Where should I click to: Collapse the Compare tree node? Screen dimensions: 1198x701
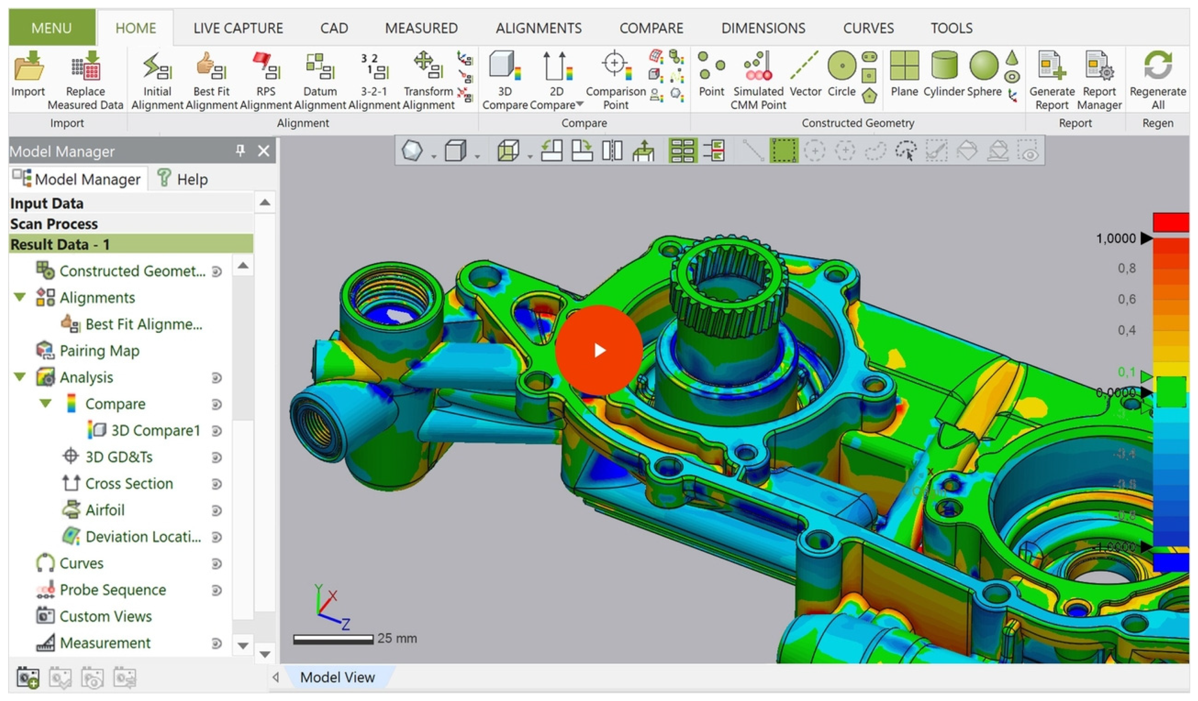pyautogui.click(x=46, y=404)
